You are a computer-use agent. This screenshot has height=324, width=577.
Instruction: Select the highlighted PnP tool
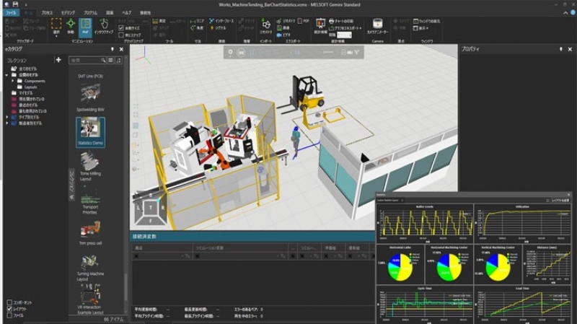tap(85, 27)
